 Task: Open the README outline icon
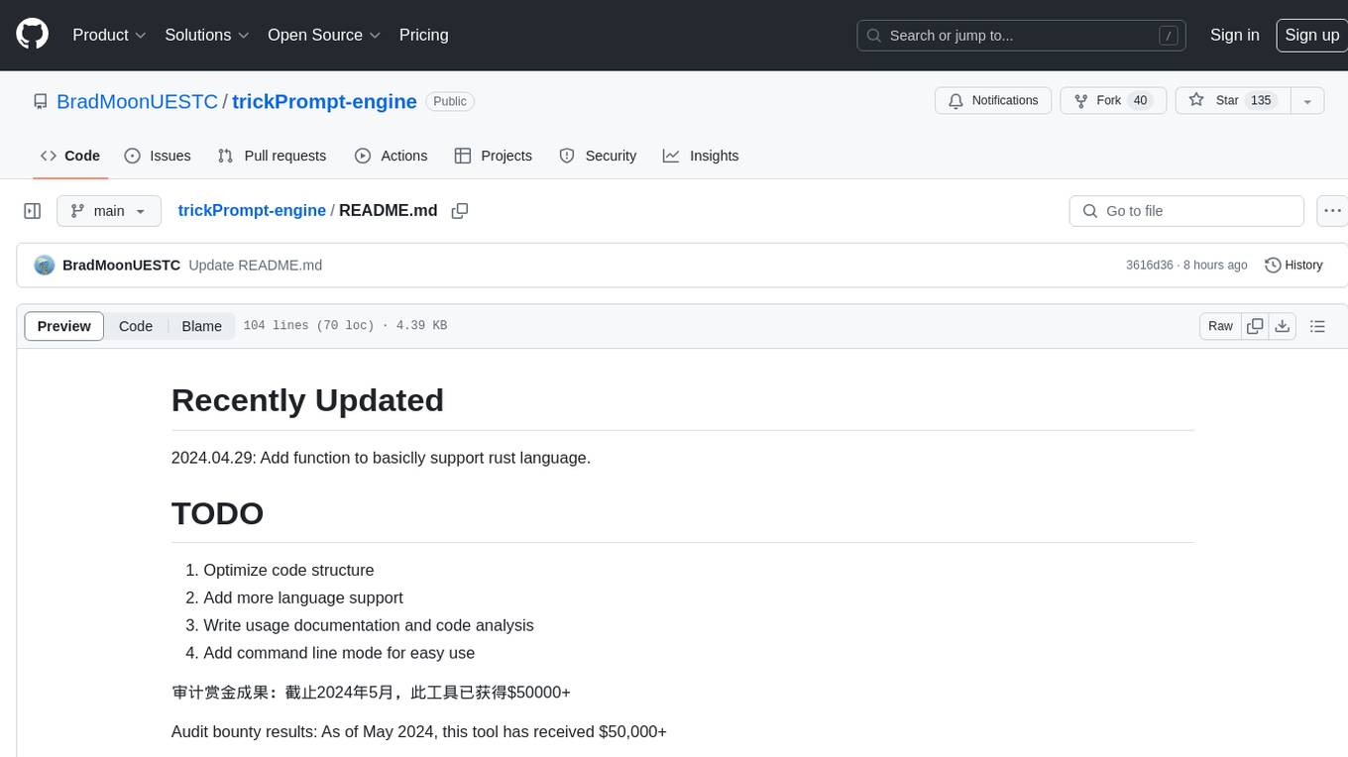click(1317, 326)
